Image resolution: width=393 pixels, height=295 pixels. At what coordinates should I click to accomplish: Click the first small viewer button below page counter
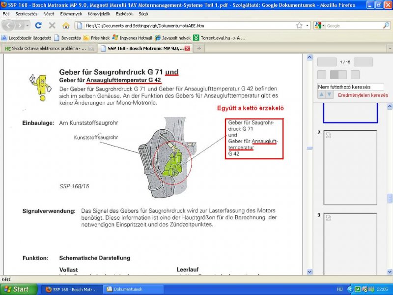322,75
